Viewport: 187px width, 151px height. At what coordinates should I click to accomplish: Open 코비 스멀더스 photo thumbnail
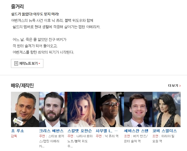click(167, 109)
